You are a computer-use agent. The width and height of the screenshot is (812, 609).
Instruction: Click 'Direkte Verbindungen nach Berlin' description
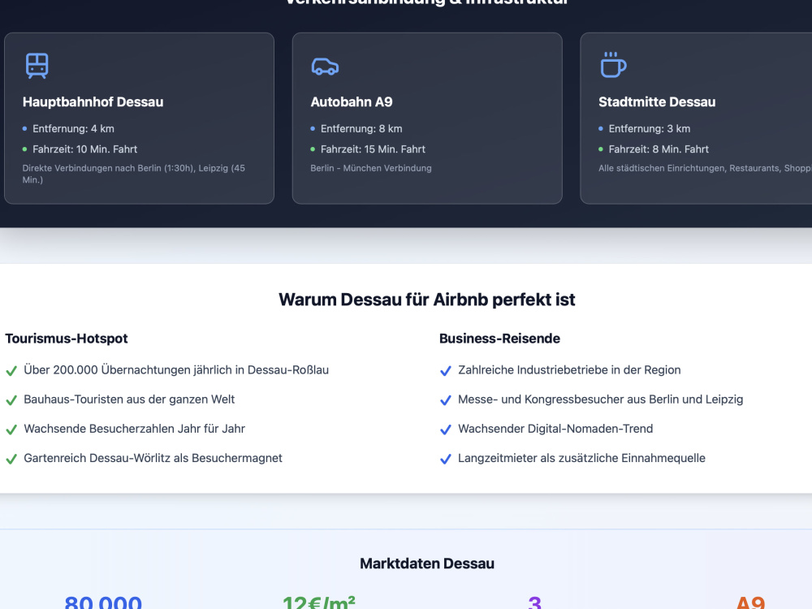point(134,174)
